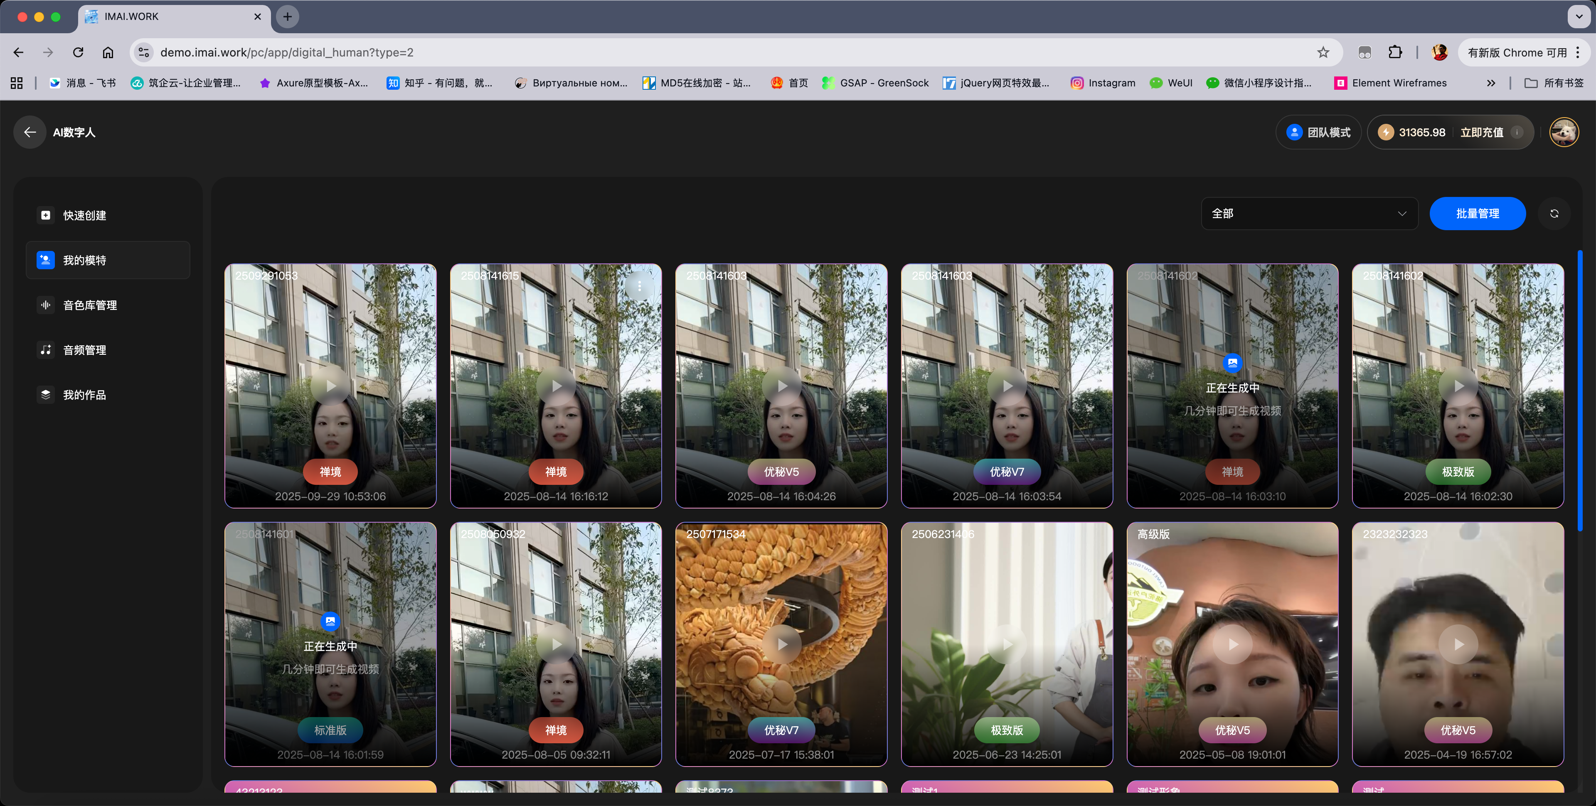Show the hidden bookmarks overflow chevron
This screenshot has height=806, width=1596.
[1491, 83]
